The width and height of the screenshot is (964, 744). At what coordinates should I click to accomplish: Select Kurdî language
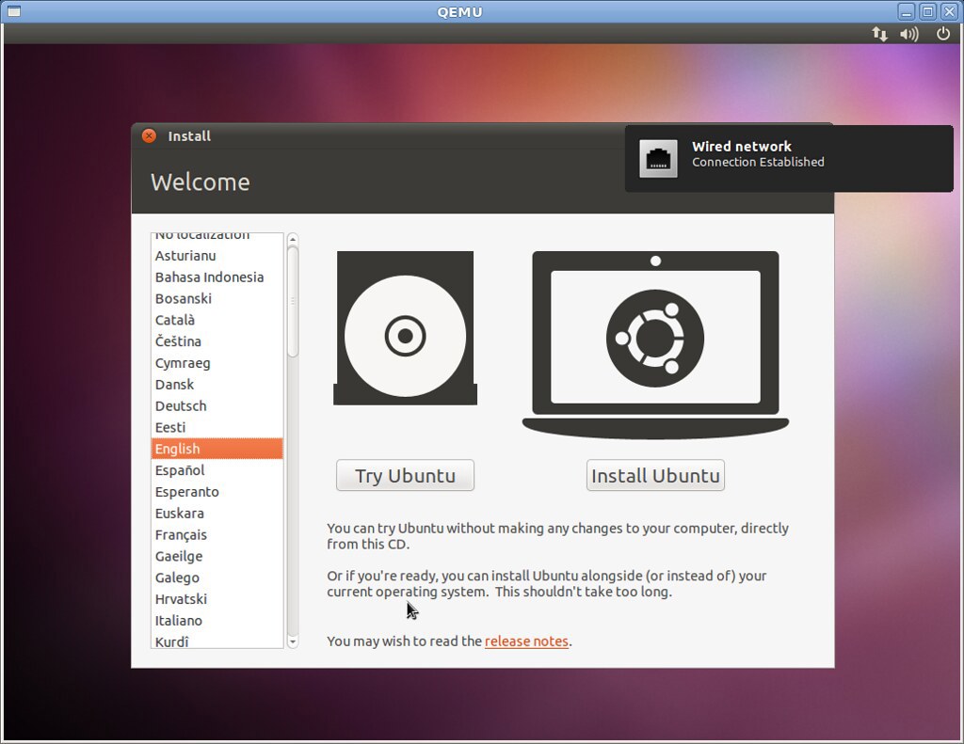tap(217, 641)
